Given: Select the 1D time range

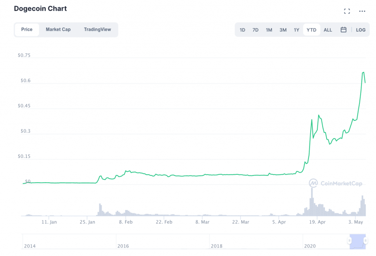Looking at the screenshot, I should [242, 30].
